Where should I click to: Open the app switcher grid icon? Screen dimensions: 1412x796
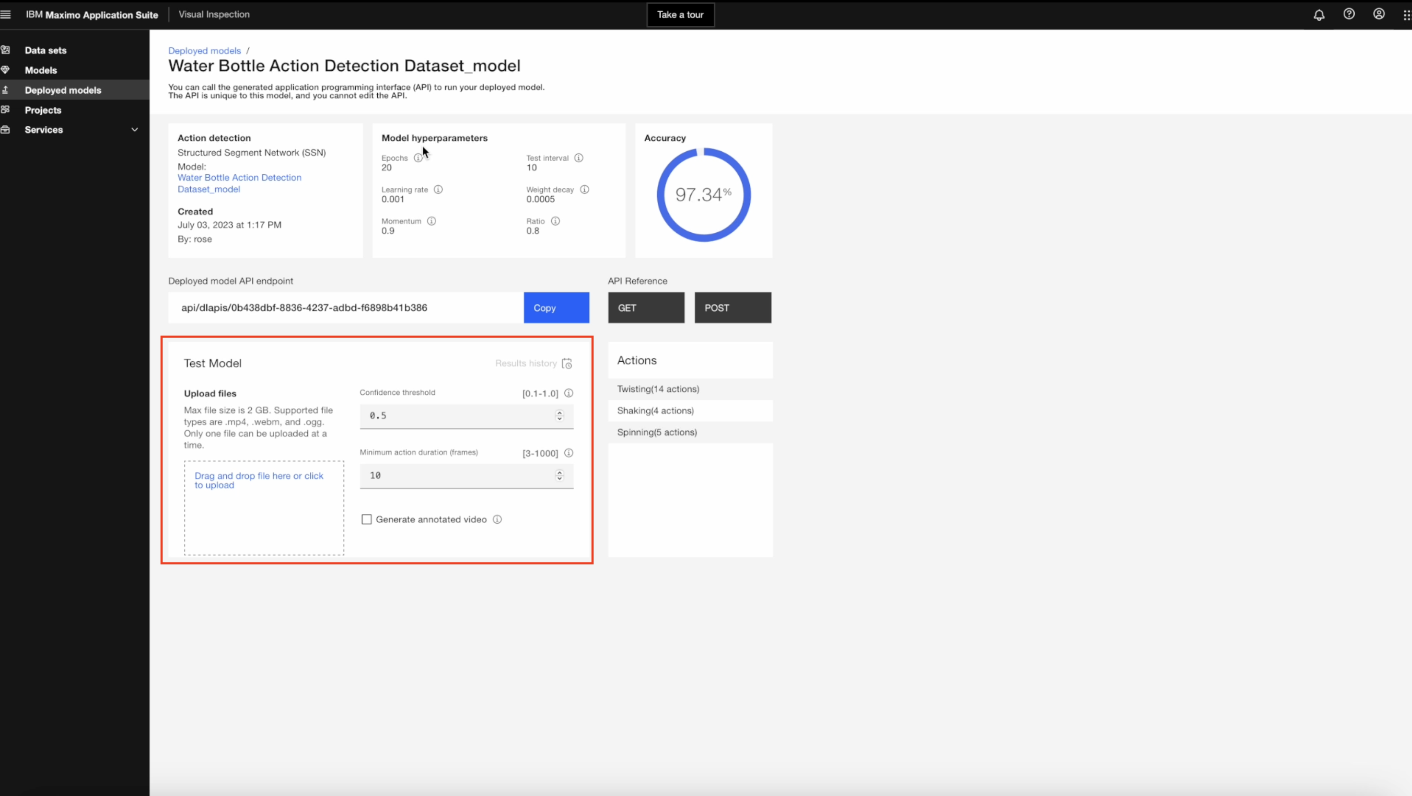(1407, 15)
